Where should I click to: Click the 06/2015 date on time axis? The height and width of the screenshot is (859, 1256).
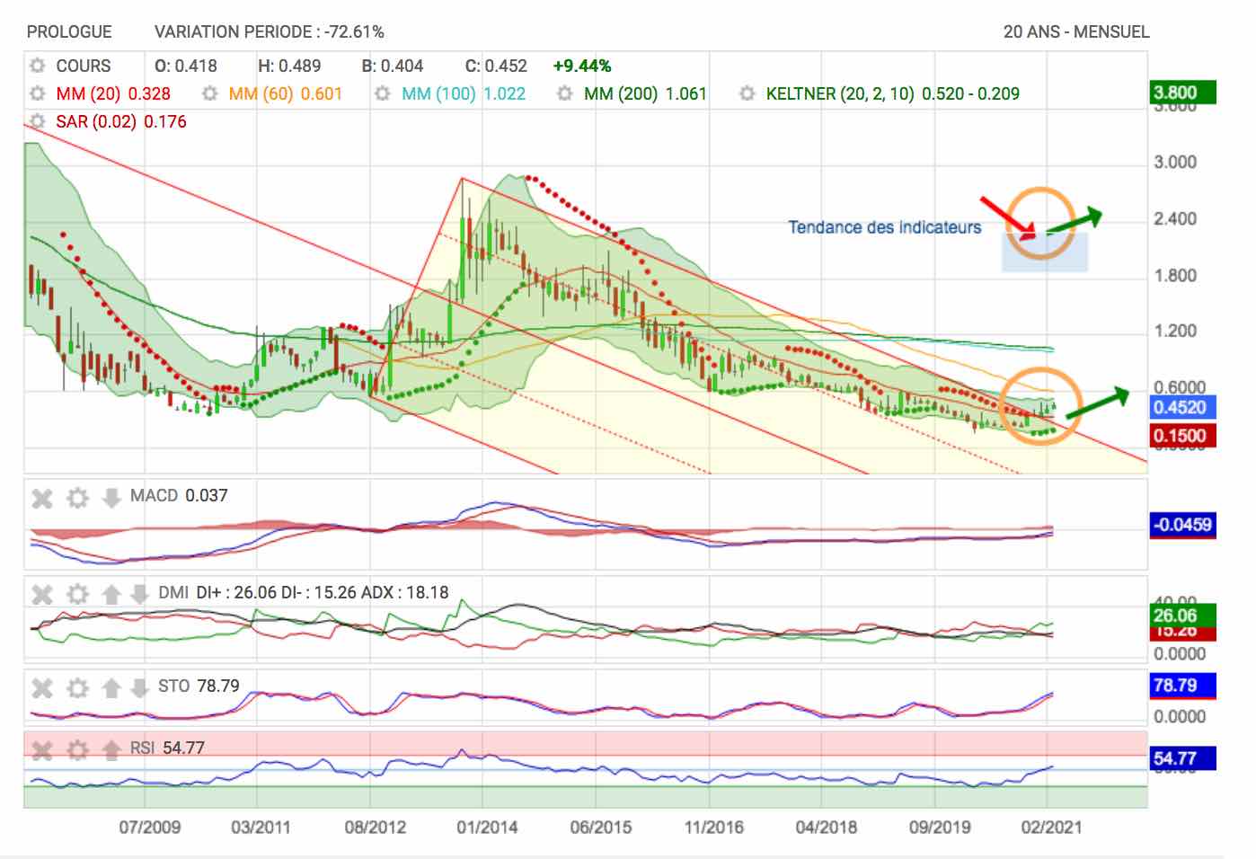pos(600,827)
